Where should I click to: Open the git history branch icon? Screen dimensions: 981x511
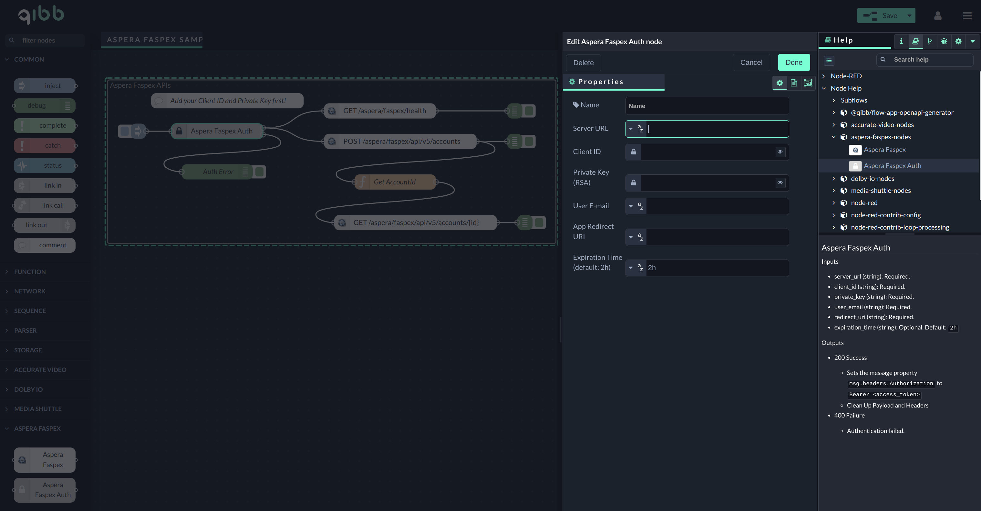[x=930, y=41]
